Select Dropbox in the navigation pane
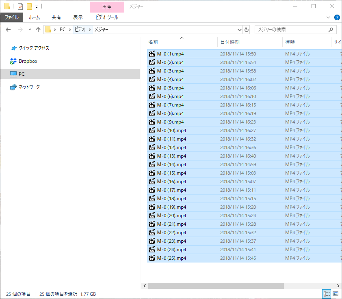This screenshot has height=299, width=342. coord(28,61)
